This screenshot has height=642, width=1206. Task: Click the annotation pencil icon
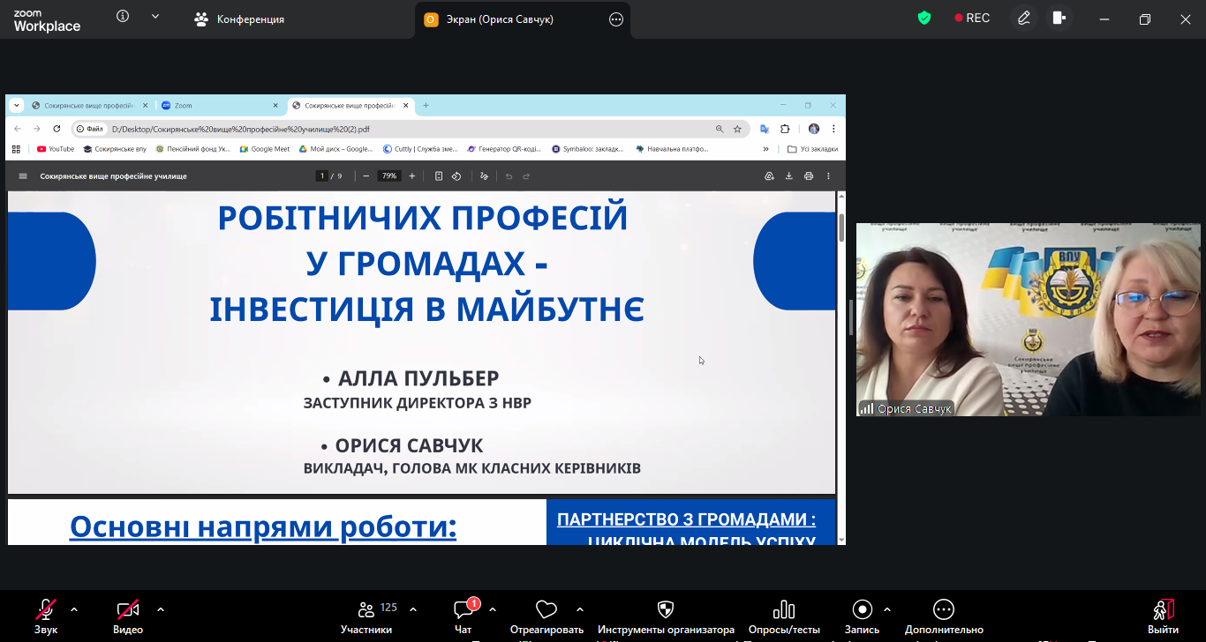coord(1023,18)
